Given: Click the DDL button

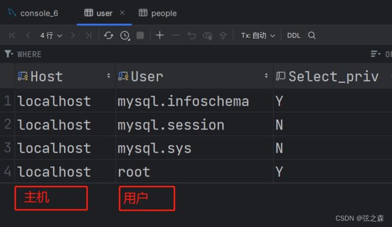Looking at the screenshot, I should click(x=294, y=36).
